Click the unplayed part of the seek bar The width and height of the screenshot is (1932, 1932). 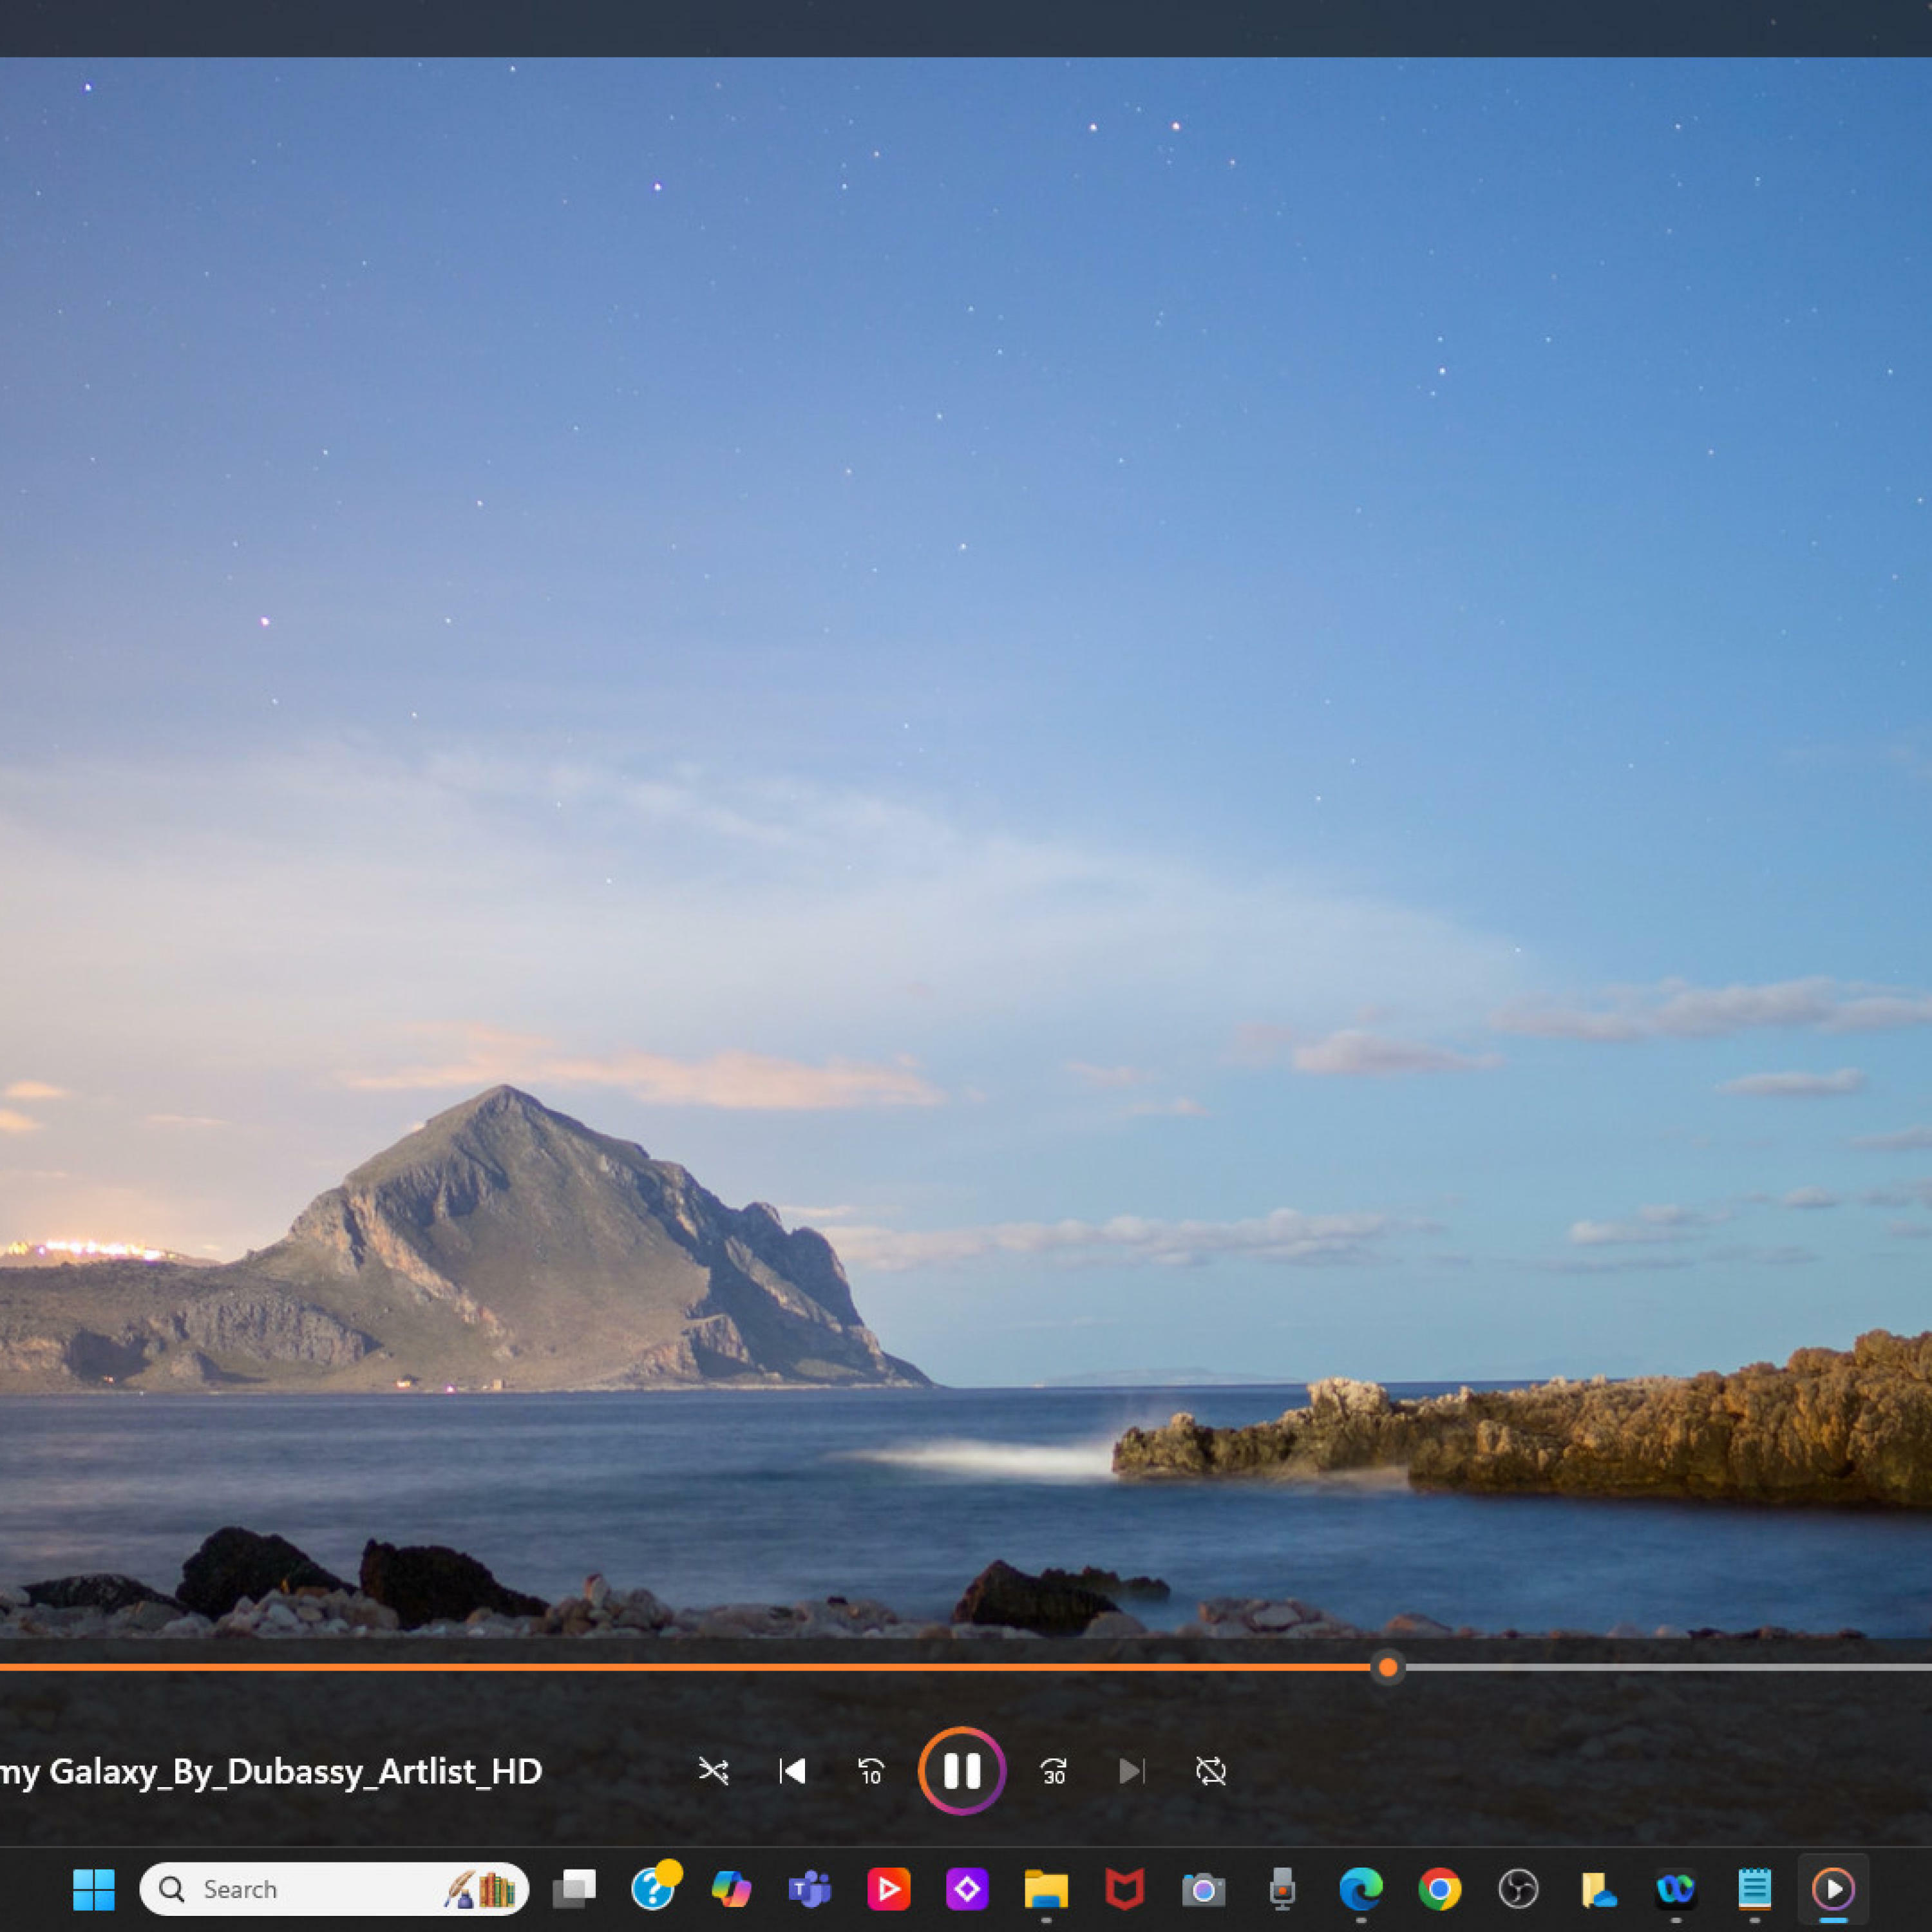(1660, 1667)
